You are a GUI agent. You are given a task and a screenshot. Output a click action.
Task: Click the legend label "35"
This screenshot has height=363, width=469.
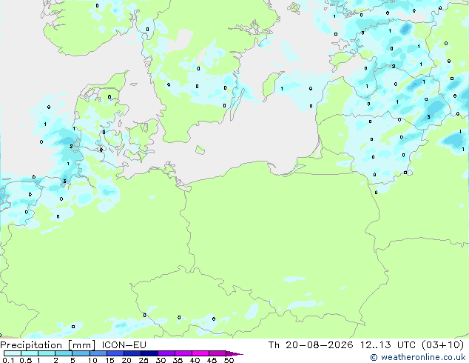coord(178,360)
